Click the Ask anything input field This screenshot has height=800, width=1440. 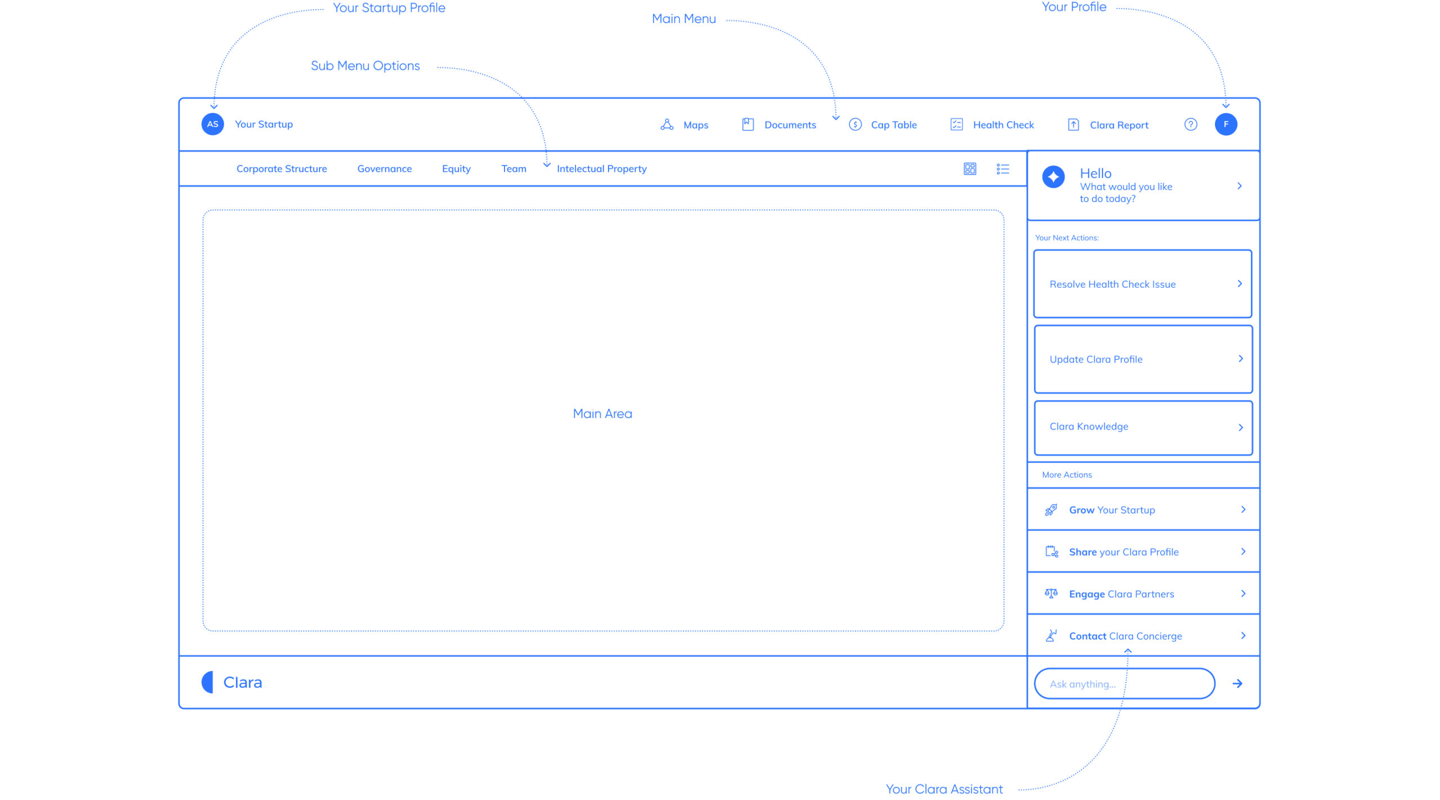1124,684
